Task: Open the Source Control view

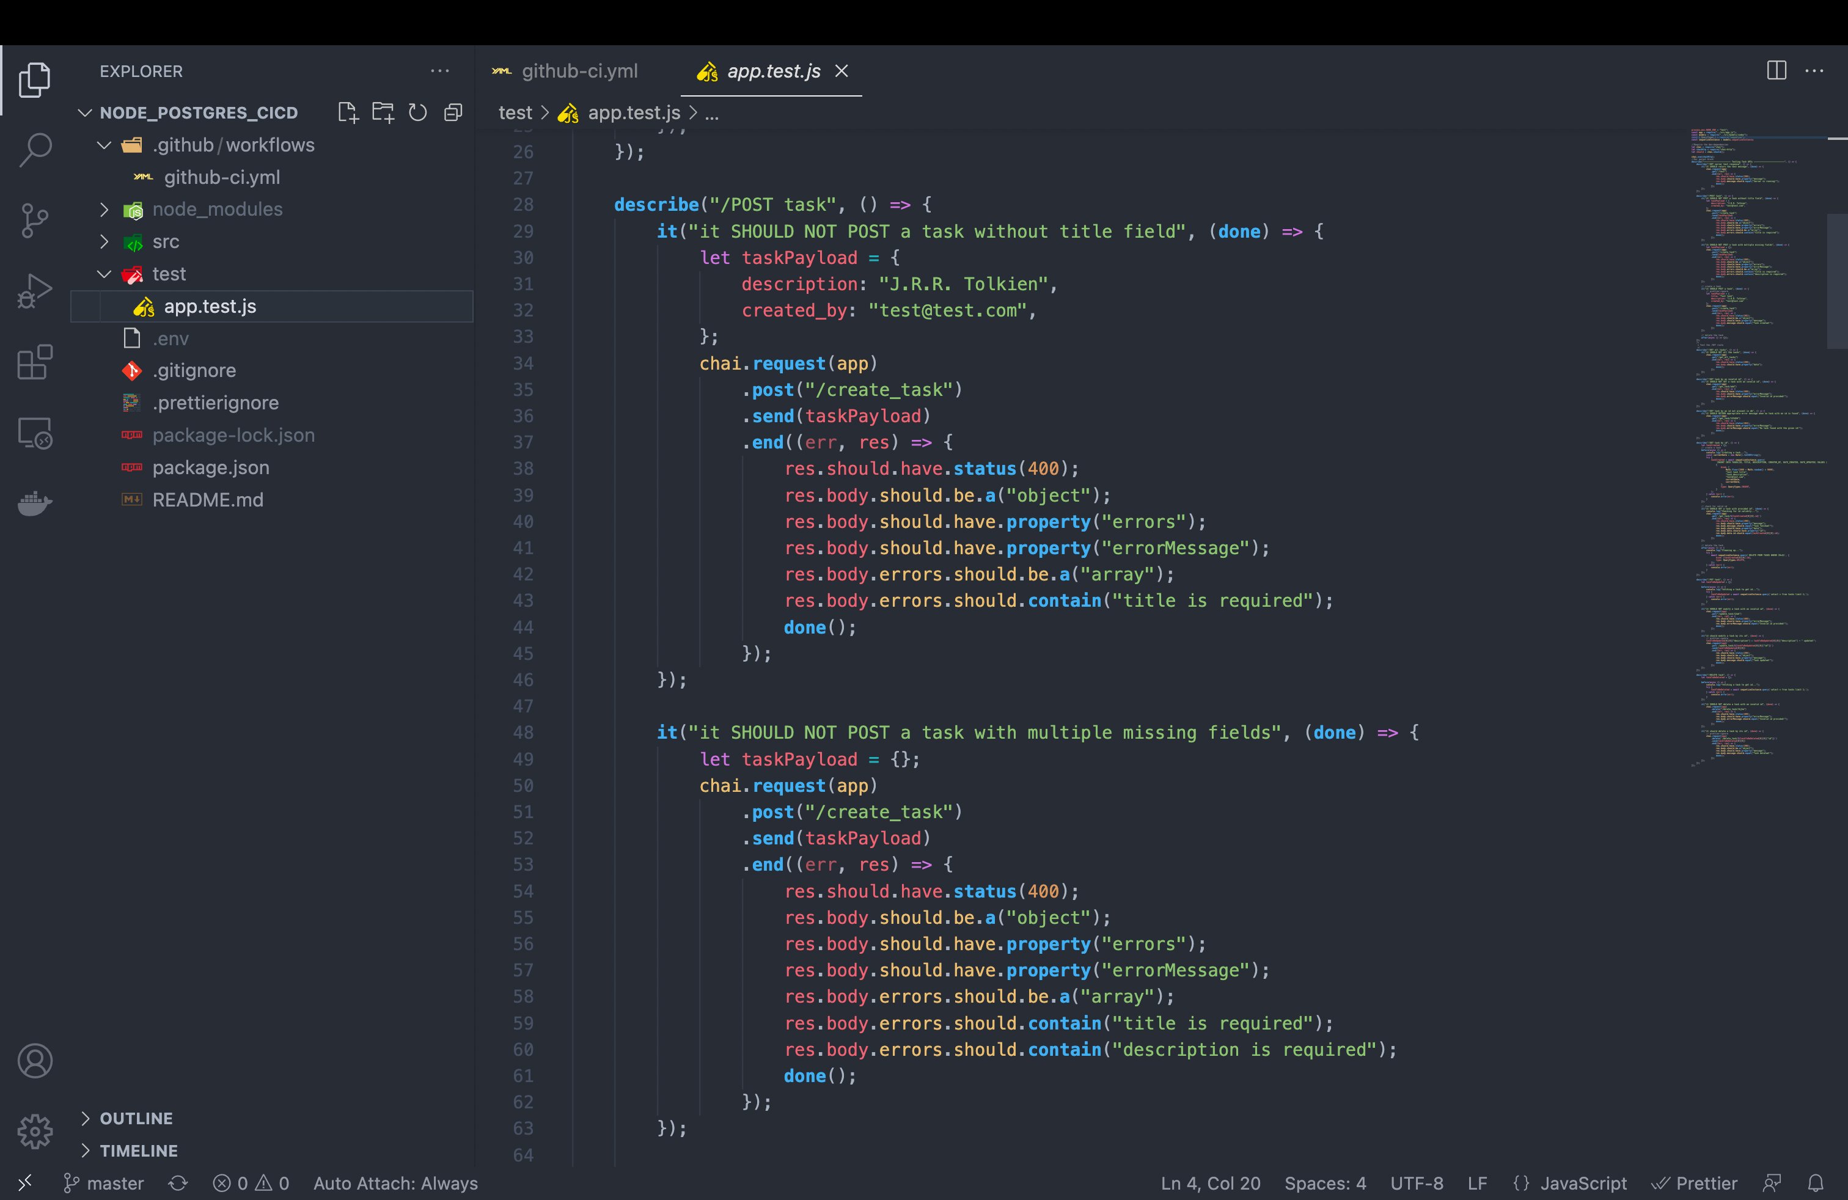Action: coord(35,221)
